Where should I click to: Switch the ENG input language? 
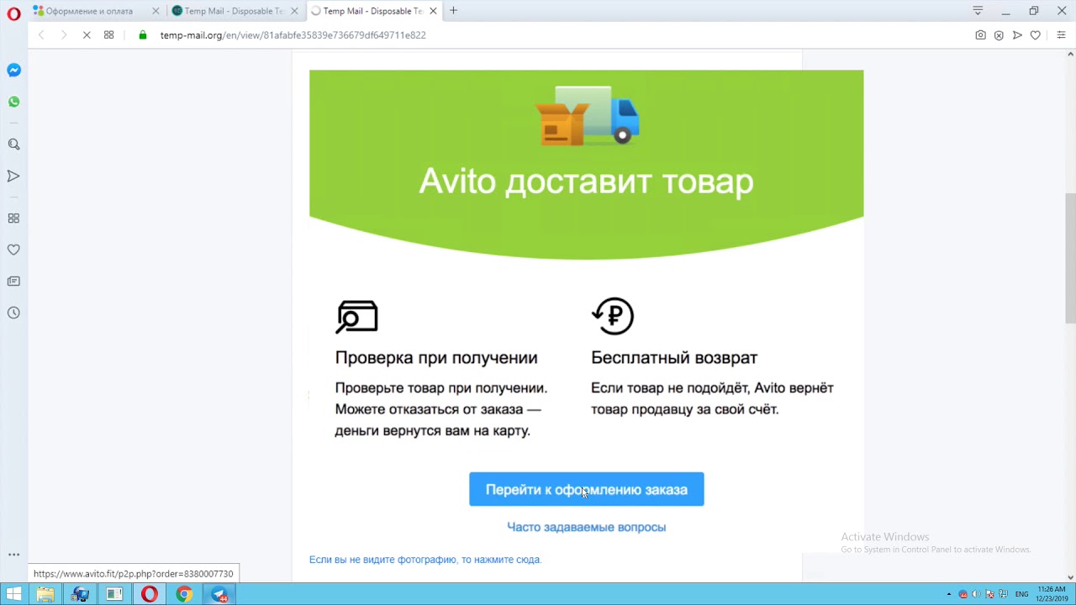[1021, 594]
